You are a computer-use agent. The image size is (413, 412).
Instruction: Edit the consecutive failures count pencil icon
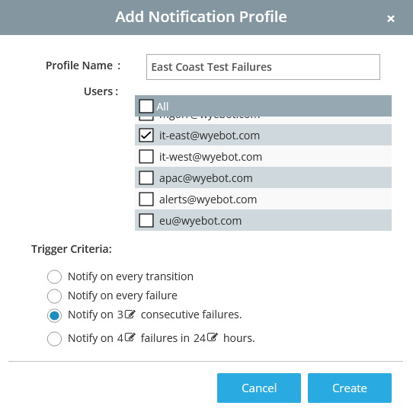click(x=130, y=314)
